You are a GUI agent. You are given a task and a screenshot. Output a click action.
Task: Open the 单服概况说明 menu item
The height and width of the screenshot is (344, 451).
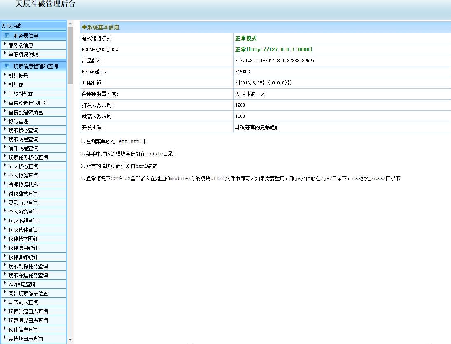point(23,54)
